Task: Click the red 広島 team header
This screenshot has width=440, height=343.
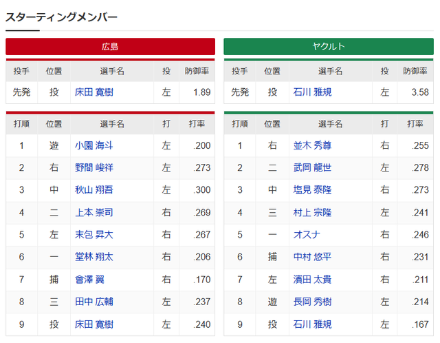Action: point(110,46)
